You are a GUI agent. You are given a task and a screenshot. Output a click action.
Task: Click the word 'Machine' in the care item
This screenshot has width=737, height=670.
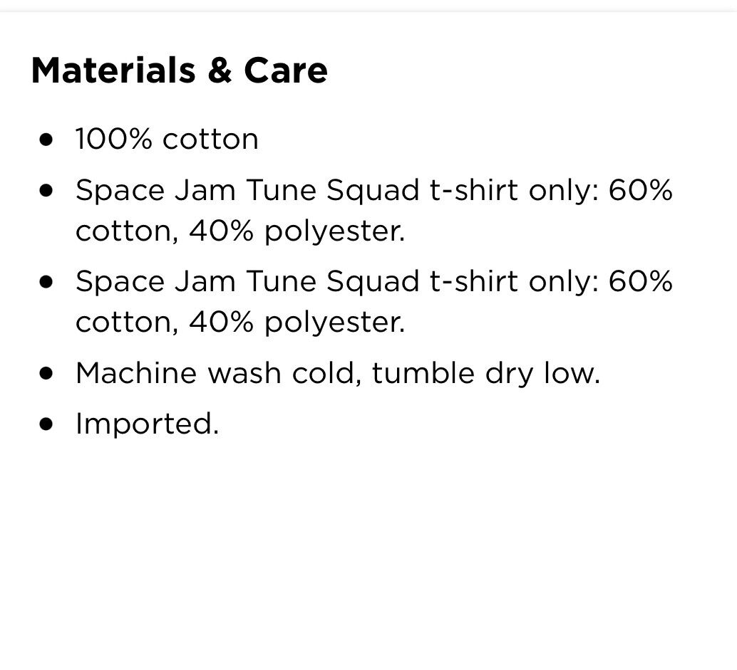136,373
